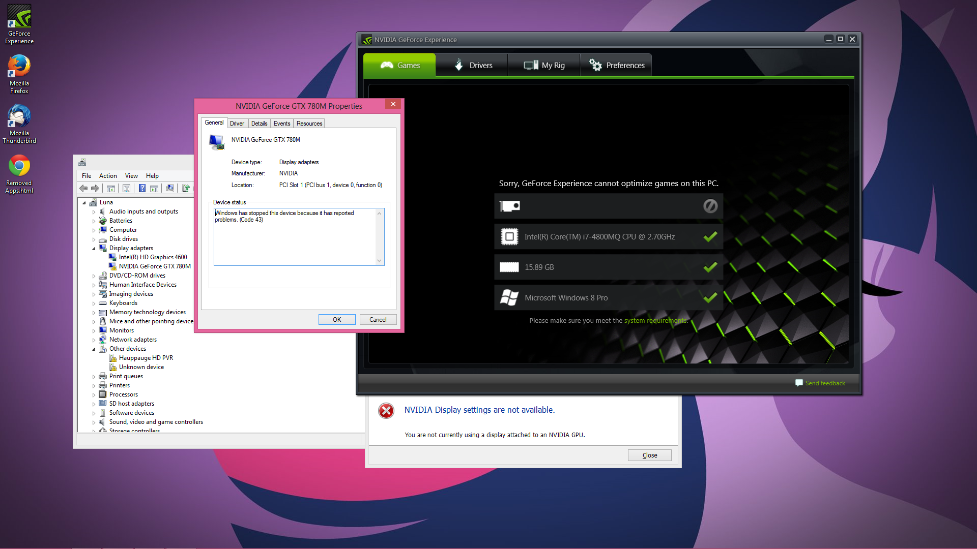
Task: Click OK in GTX 780M Properties
Action: pos(337,320)
